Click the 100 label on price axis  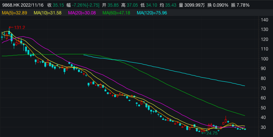(x=265, y=59)
